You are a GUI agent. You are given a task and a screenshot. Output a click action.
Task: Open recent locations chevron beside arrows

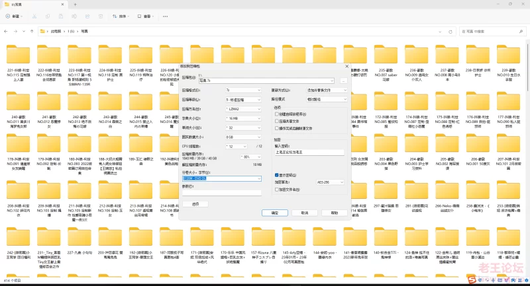point(24,31)
